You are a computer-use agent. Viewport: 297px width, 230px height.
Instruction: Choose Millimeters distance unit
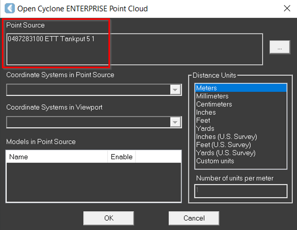pos(212,96)
